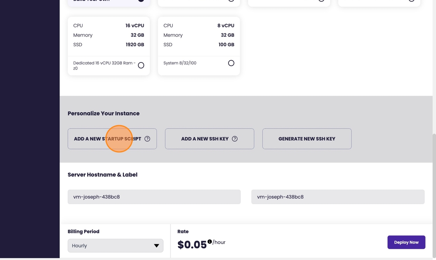
Task: Click Generate New SSH Key button
Action: tap(307, 139)
